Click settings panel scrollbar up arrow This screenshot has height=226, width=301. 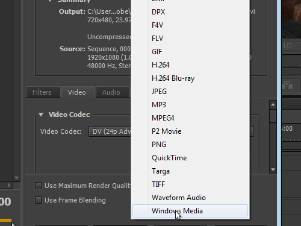pos(273,104)
